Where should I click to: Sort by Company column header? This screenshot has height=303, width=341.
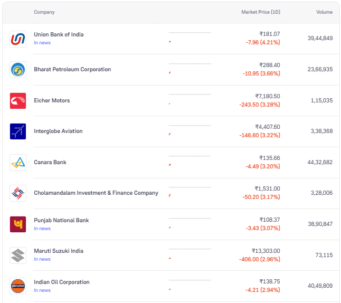tap(44, 12)
